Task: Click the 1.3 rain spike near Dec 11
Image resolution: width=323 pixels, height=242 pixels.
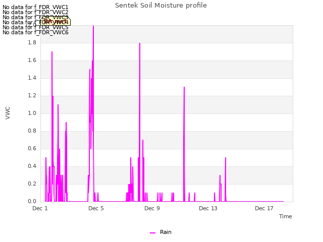Action: tap(184, 87)
